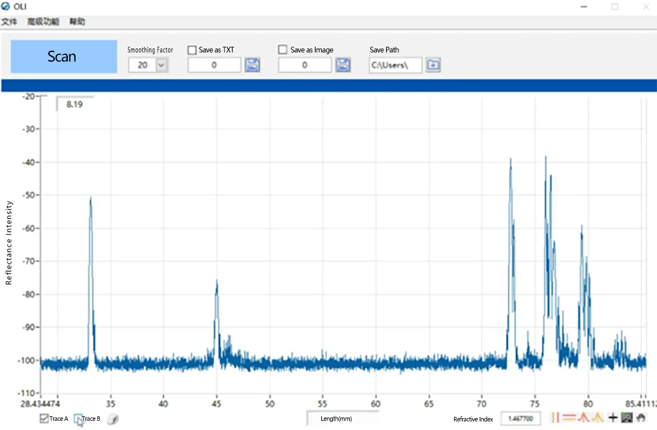This screenshot has height=430, width=657.
Task: Uncheck the Trace A checkbox
Action: coord(44,419)
